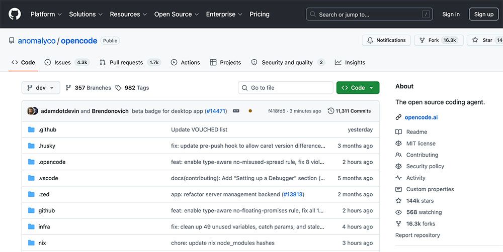Click the book icon beside Readme
Image resolution: width=503 pixels, height=252 pixels.
point(398,132)
